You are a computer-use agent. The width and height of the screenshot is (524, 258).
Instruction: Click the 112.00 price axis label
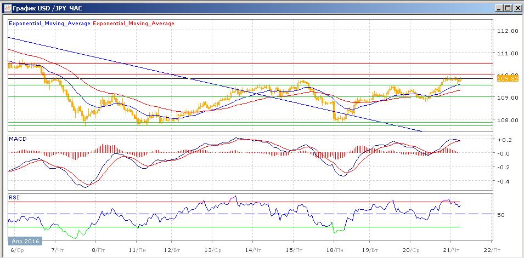point(508,31)
